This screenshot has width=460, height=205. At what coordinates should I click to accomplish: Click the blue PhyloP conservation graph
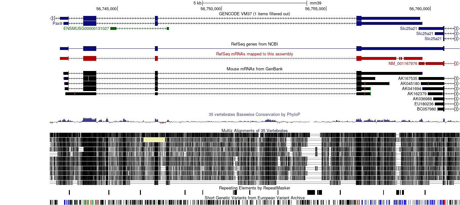click(254, 120)
